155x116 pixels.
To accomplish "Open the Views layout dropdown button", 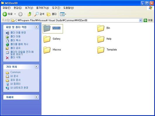I will tap(63, 14).
